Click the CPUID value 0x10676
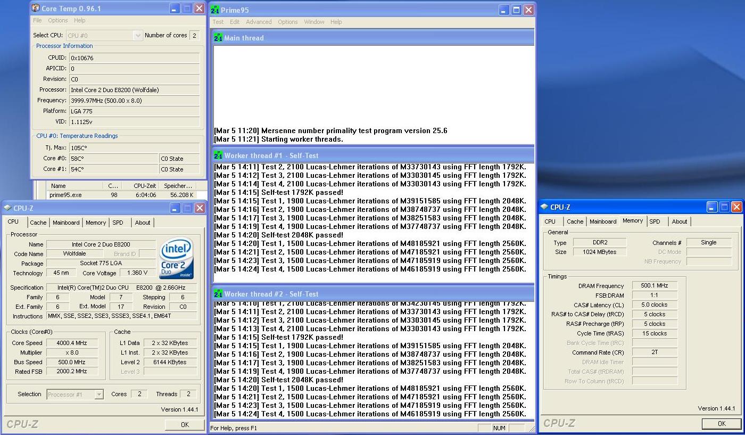The image size is (745, 435). 134,58
